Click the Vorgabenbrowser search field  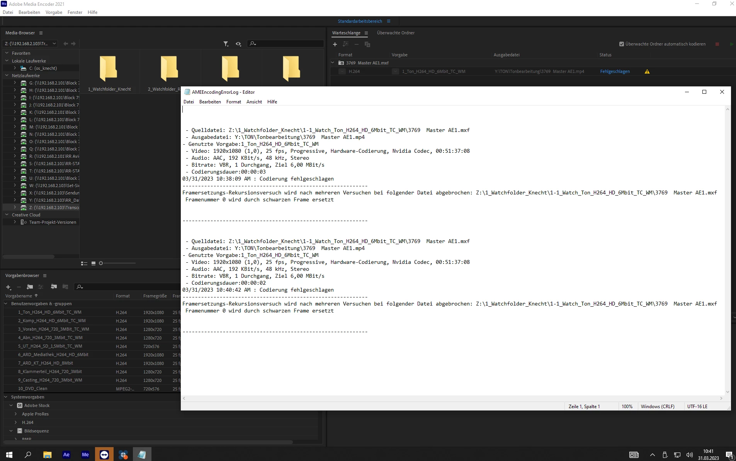click(127, 287)
